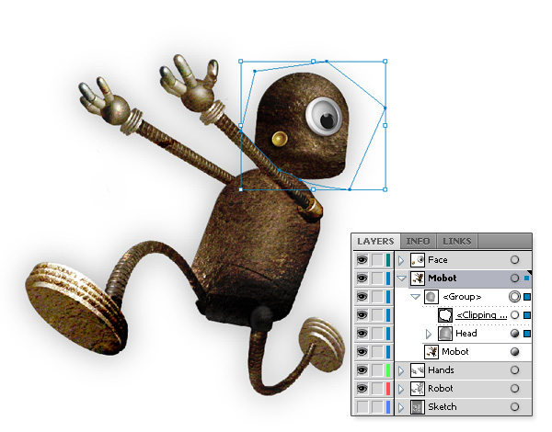
Task: Hide the Head sublayer via eye icon
Action: 362,334
